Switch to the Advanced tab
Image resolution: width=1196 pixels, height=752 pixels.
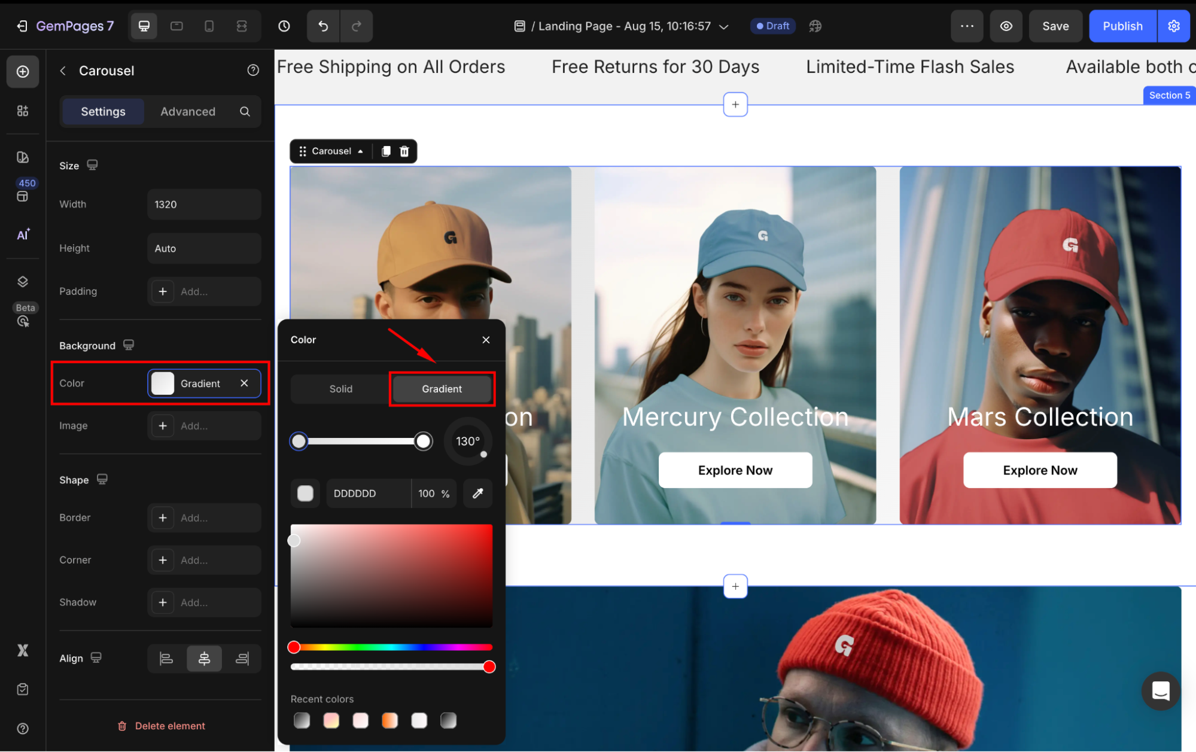coord(187,111)
